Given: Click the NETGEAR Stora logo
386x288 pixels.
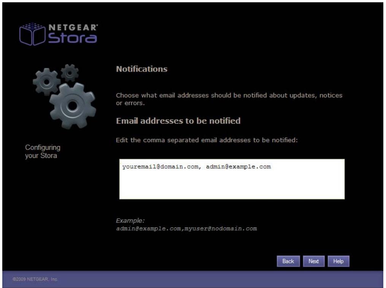Looking at the screenshot, I should click(59, 34).
